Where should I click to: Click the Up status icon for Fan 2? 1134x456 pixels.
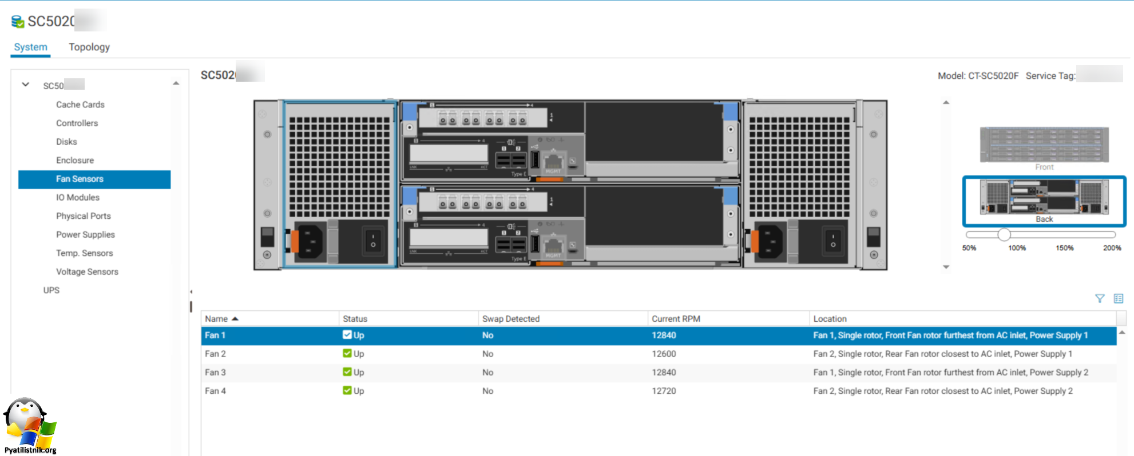pyautogui.click(x=347, y=353)
